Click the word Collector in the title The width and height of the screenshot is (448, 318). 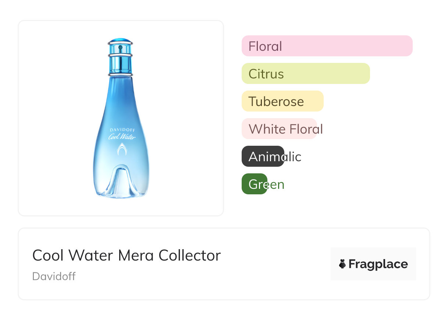point(189,255)
